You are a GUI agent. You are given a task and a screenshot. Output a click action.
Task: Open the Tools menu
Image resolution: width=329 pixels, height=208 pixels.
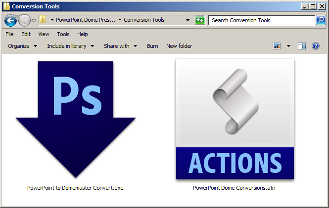63,34
